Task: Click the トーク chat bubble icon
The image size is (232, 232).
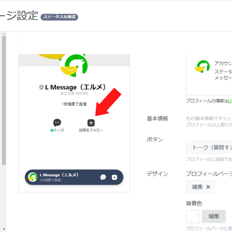Action: click(x=57, y=123)
